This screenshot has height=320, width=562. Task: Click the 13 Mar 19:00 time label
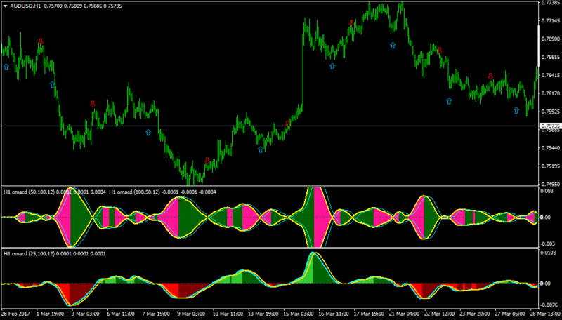pos(263,314)
